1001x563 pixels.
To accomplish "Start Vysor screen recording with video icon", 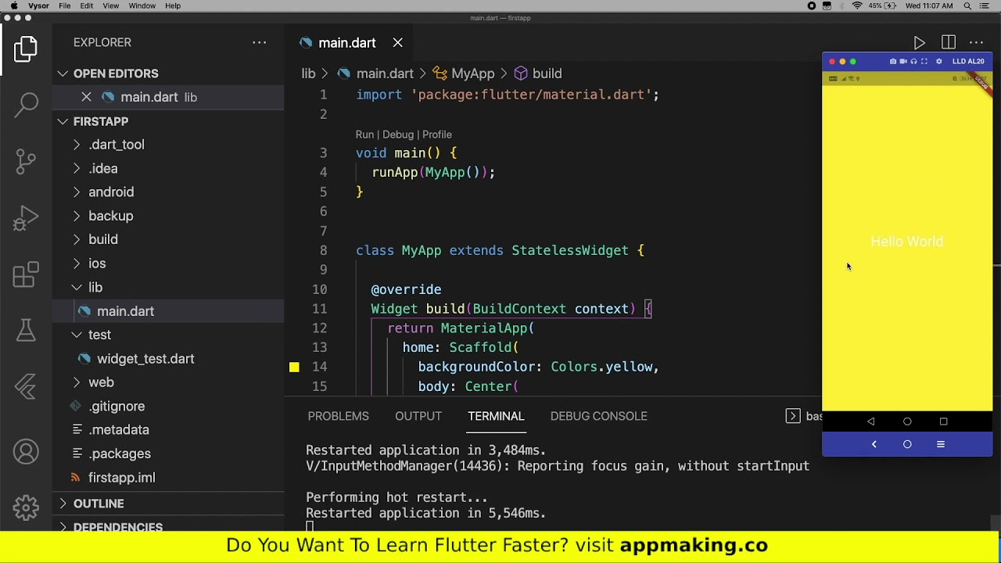I will (903, 61).
